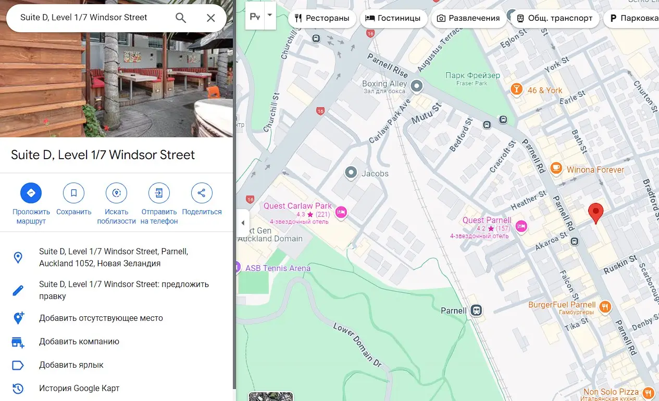Click the Проложить маршрут directions icon
This screenshot has width=659, height=401.
pyautogui.click(x=31, y=193)
